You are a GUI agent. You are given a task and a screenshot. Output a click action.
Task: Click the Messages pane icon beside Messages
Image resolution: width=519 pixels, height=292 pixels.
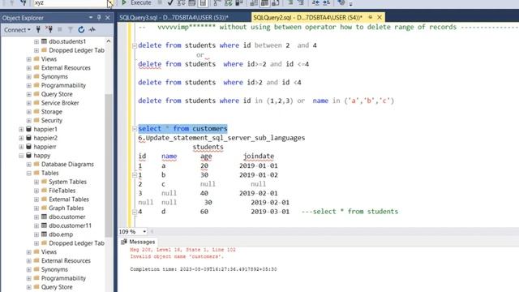(x=124, y=242)
